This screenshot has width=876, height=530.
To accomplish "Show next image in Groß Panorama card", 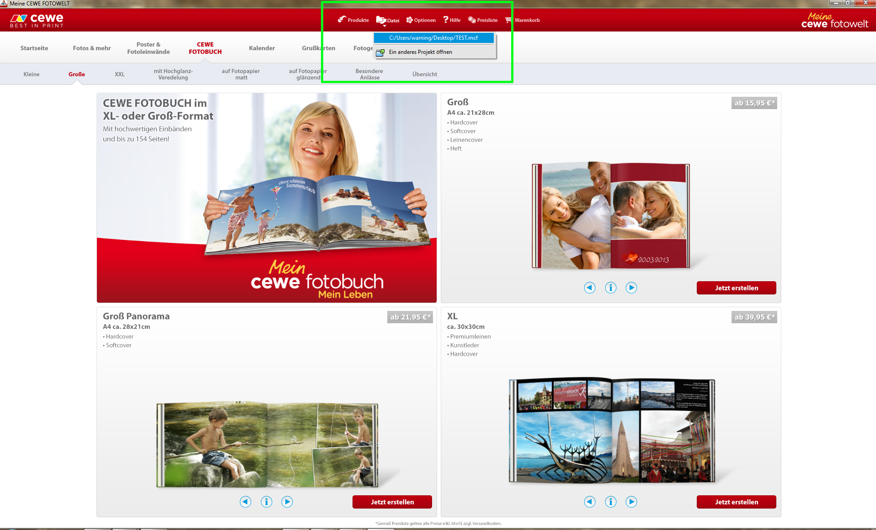I will [287, 502].
